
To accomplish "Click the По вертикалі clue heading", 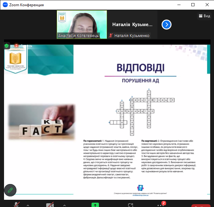I will (x=149, y=141).
